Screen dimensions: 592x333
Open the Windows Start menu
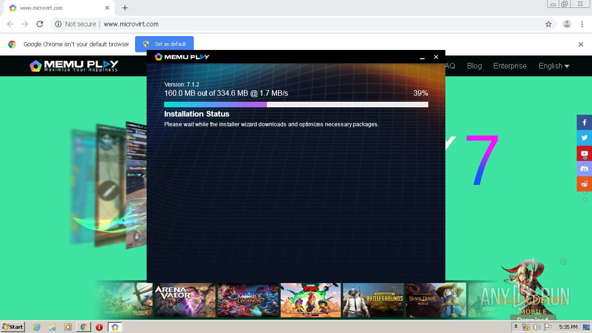pos(12,327)
